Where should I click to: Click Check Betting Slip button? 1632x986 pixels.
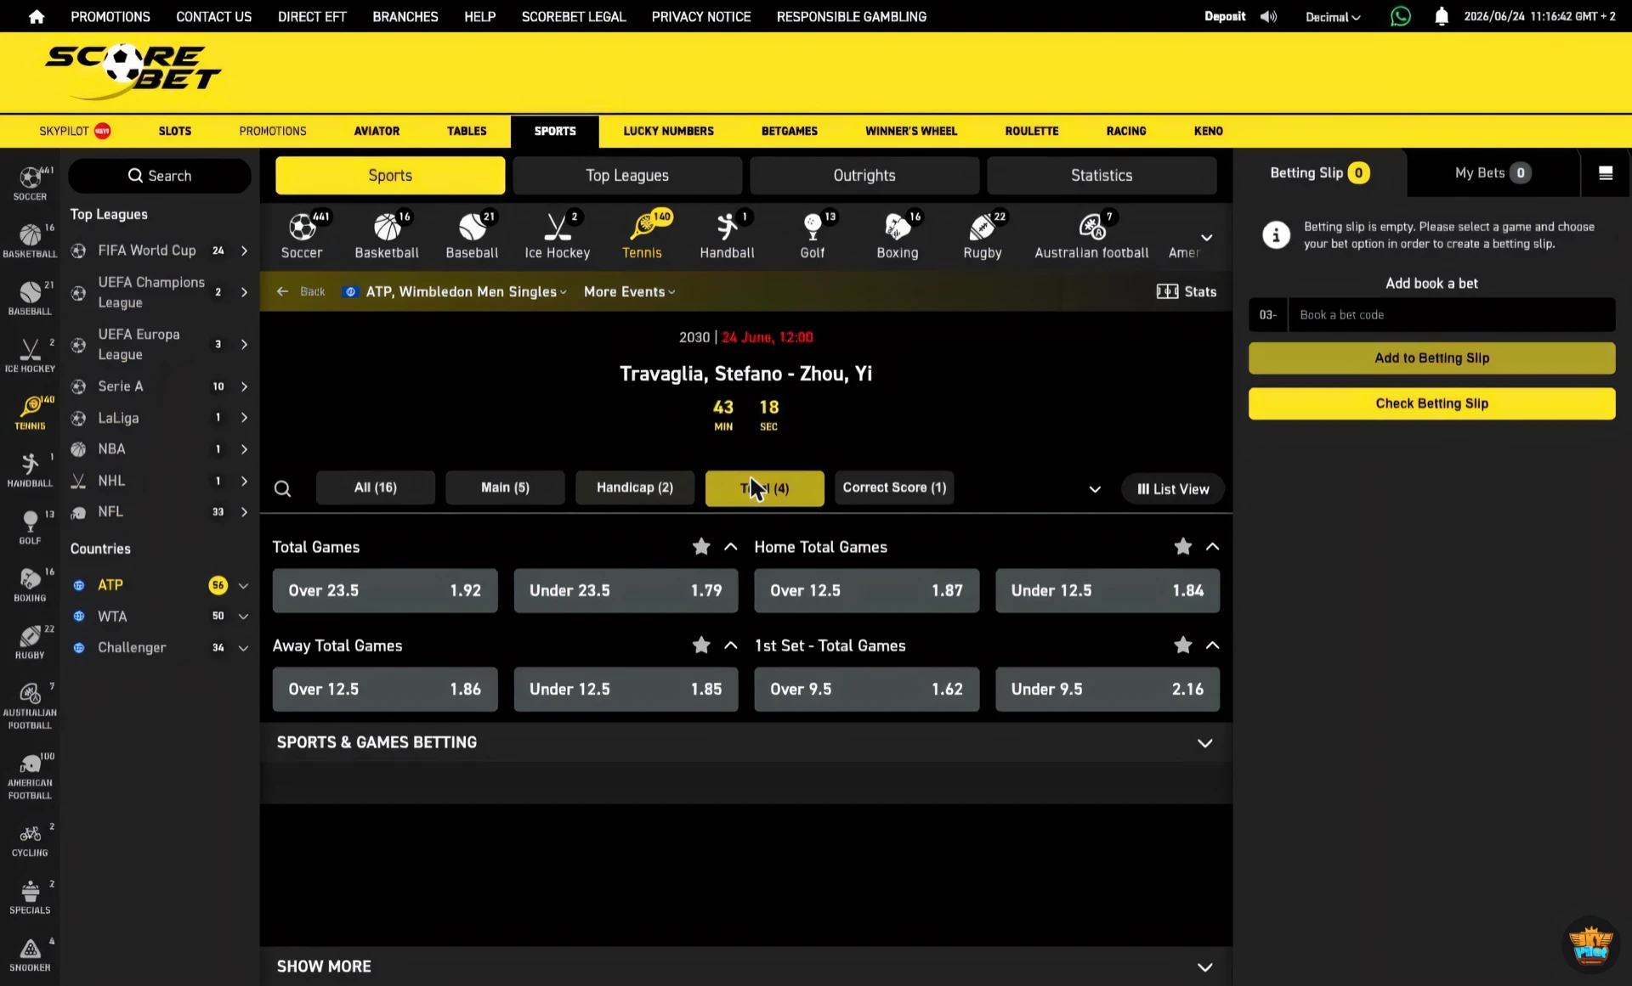coord(1431,403)
